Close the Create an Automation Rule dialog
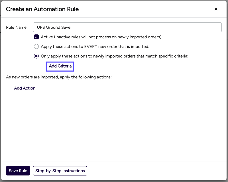 click(x=216, y=9)
